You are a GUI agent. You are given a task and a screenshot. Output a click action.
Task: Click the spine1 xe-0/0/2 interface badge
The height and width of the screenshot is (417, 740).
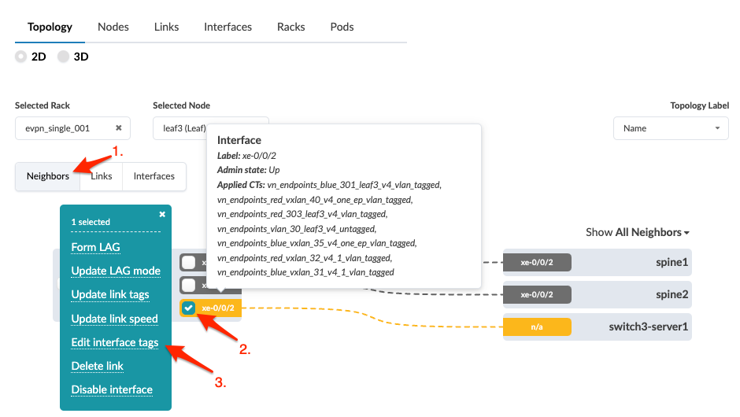(x=537, y=262)
